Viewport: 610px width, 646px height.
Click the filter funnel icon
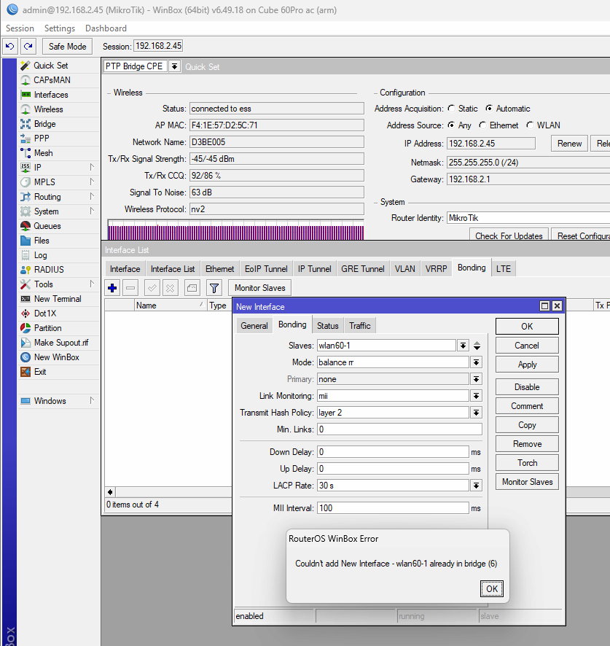pos(214,287)
